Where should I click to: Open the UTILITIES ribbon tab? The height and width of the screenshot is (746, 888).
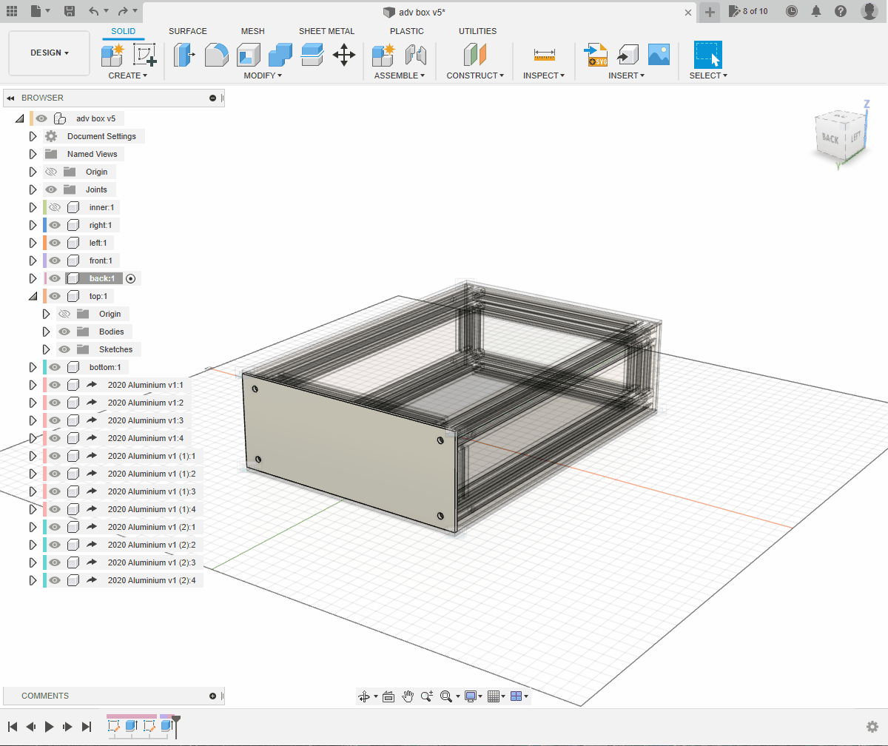[477, 31]
